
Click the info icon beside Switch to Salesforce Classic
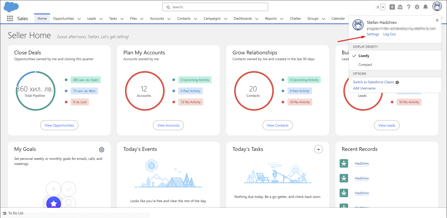pyautogui.click(x=397, y=82)
